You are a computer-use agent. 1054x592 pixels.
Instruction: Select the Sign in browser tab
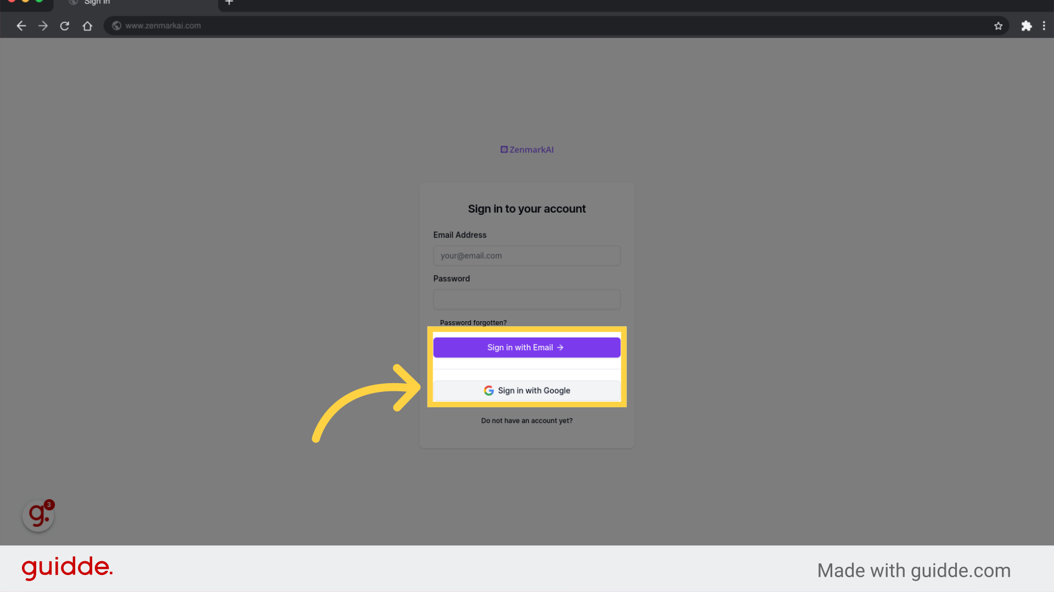pyautogui.click(x=136, y=3)
